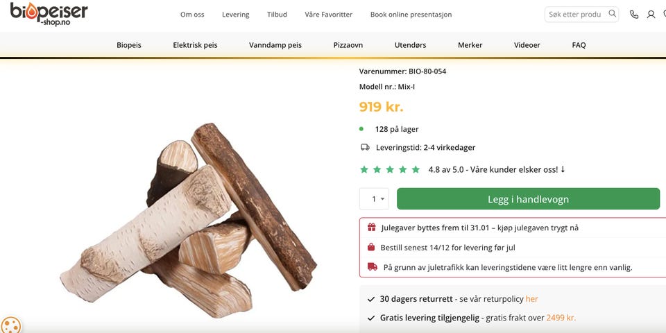Click the red gift icon
666x333 pixels.
[x=372, y=228]
